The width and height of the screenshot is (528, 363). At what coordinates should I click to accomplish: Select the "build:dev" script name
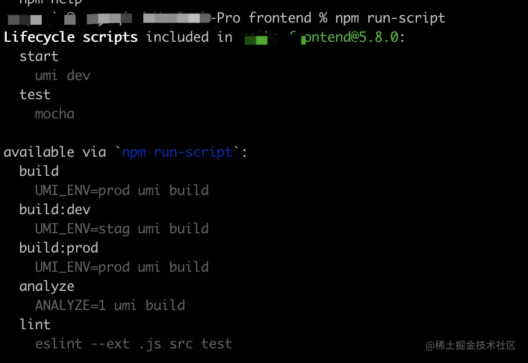click(55, 210)
